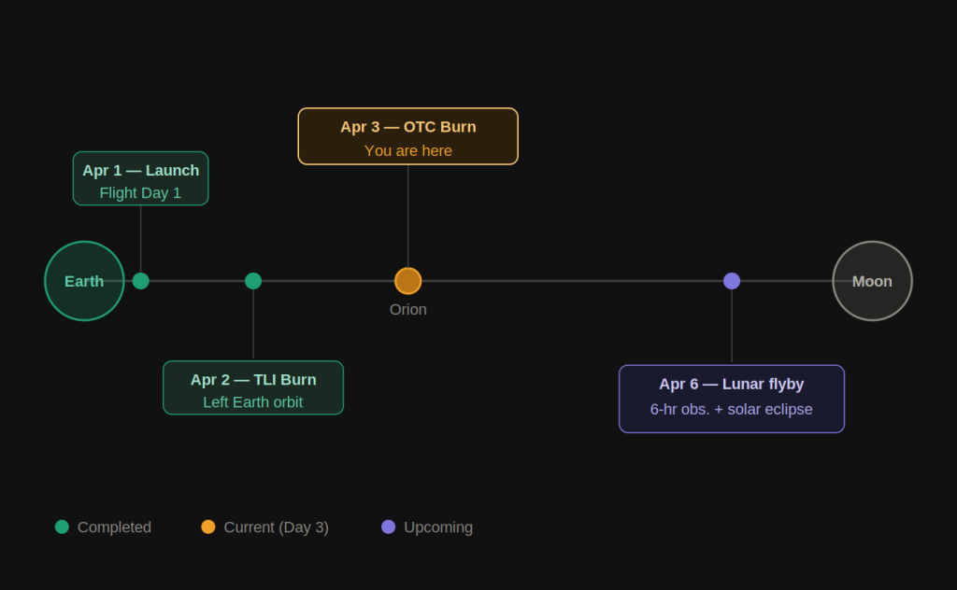Click the Apr 1 Launch timeline dot
Image resolution: width=957 pixels, height=590 pixels.
point(140,281)
